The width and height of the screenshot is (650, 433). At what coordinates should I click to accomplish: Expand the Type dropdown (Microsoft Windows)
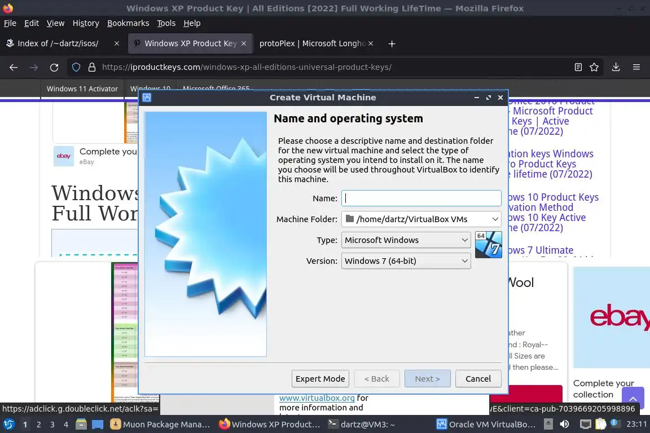pos(406,240)
